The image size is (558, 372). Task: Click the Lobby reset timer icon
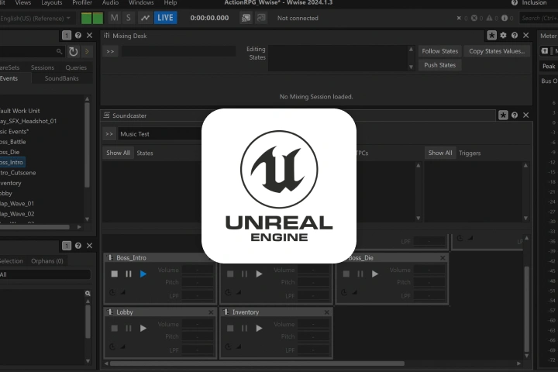point(112,346)
